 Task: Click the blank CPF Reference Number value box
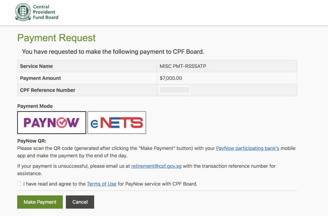pyautogui.click(x=174, y=90)
